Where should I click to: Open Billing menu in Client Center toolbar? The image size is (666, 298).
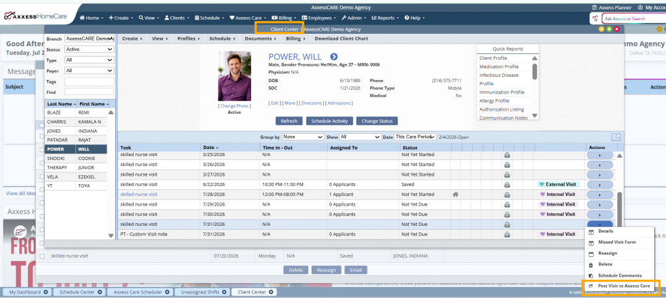click(295, 38)
